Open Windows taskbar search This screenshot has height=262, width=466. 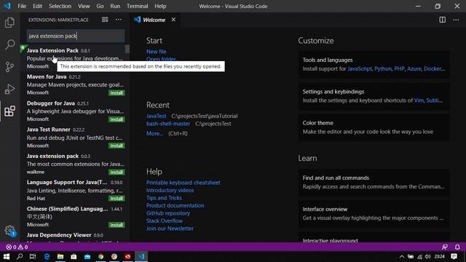tap(20, 256)
